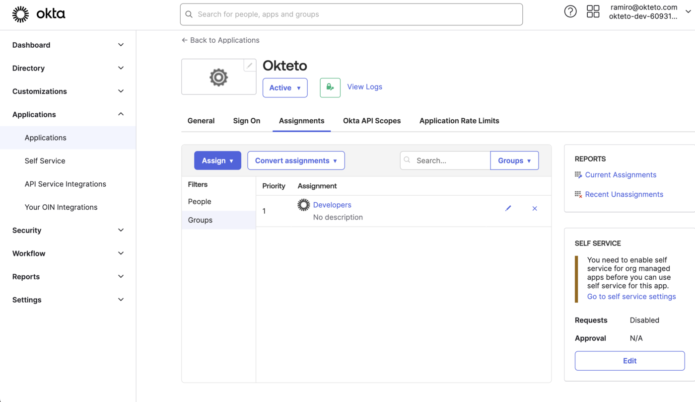The width and height of the screenshot is (695, 402).
Task: Filter assignments by People
Action: (199, 201)
